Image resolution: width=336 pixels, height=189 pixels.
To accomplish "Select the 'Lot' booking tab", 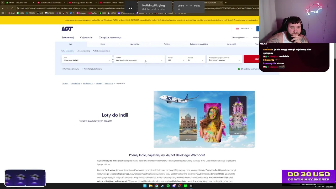I will [71, 44].
